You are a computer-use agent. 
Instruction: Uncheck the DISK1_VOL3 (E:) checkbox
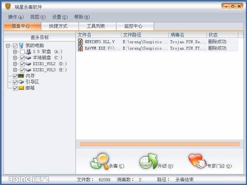pos(22,70)
